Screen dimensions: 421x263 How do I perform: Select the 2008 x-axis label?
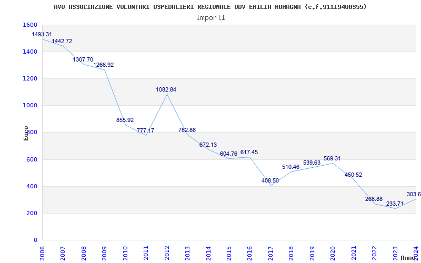click(84, 252)
